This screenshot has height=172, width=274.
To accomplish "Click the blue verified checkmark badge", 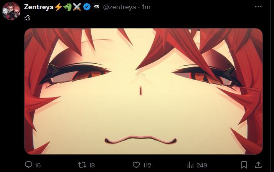I will [87, 7].
